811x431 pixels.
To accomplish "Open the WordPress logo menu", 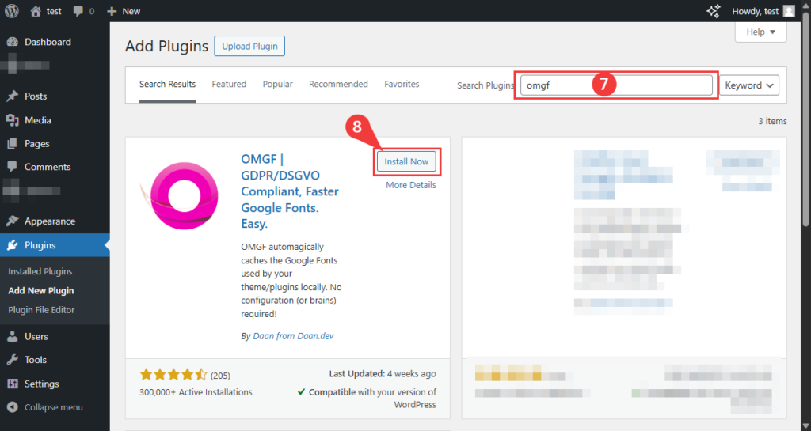I will [x=11, y=11].
